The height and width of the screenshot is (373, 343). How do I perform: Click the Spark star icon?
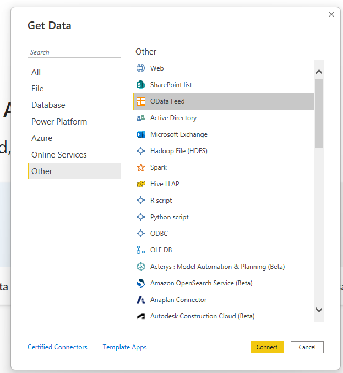click(x=140, y=167)
